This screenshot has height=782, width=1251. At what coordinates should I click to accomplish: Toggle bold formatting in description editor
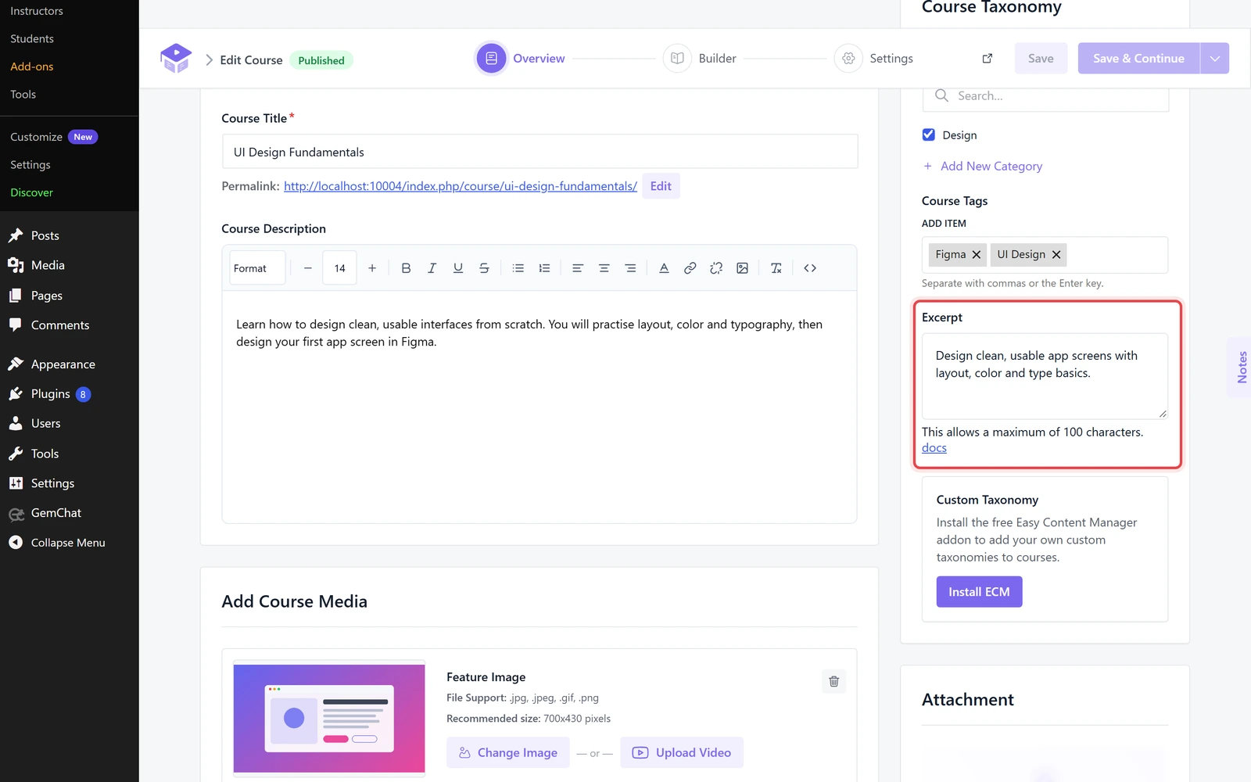[406, 268]
